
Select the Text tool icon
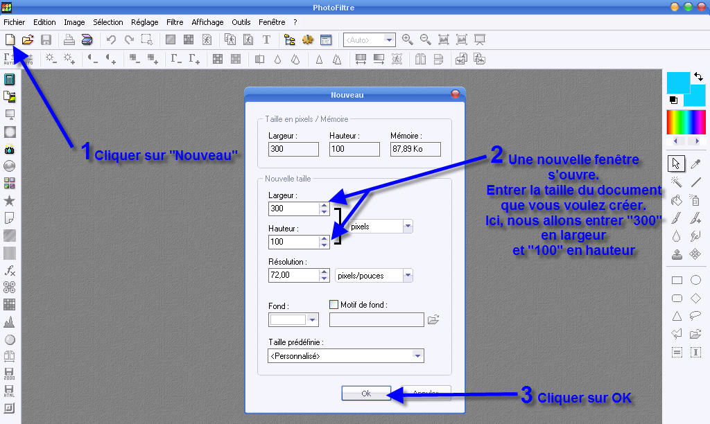pos(266,40)
